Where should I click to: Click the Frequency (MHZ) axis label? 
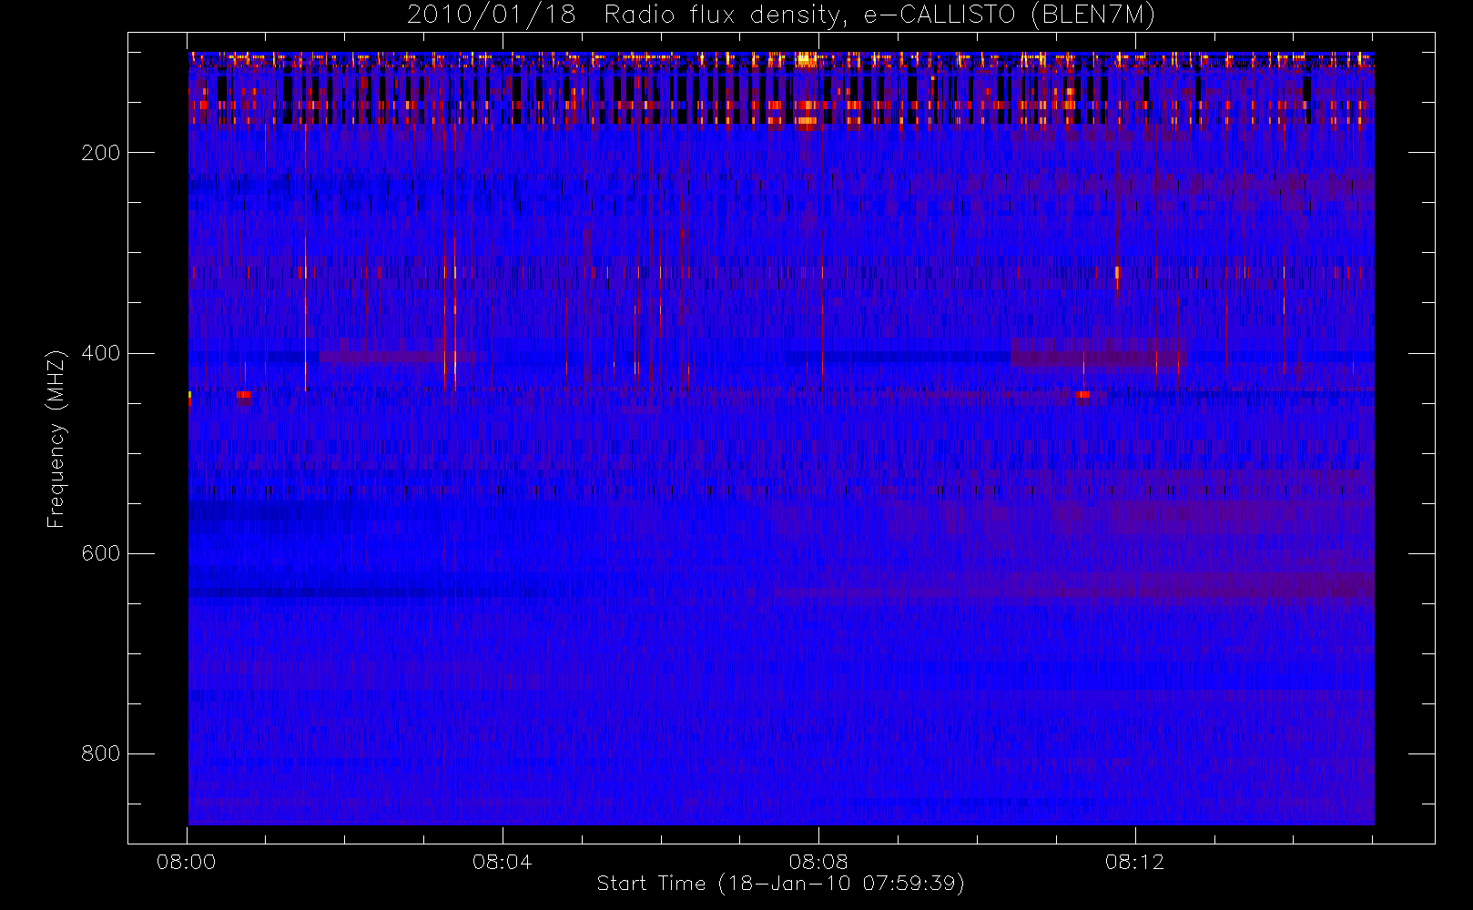pyautogui.click(x=56, y=439)
